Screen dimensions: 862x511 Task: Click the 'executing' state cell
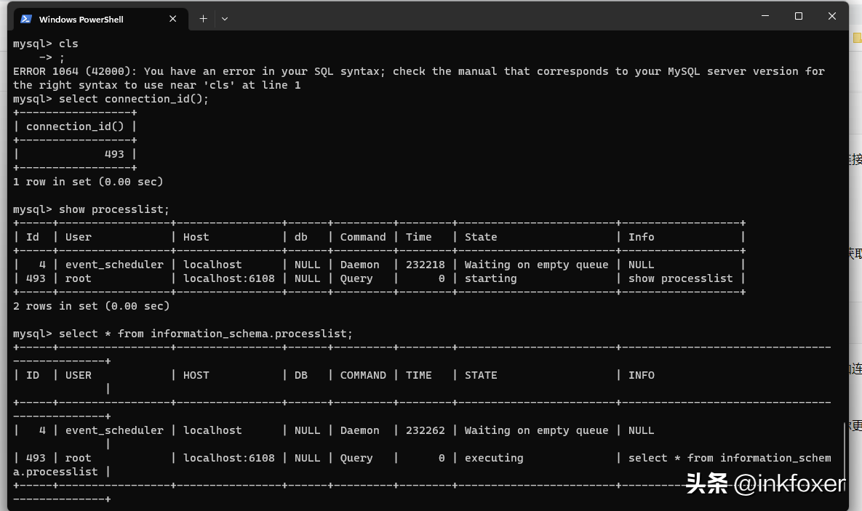click(494, 458)
